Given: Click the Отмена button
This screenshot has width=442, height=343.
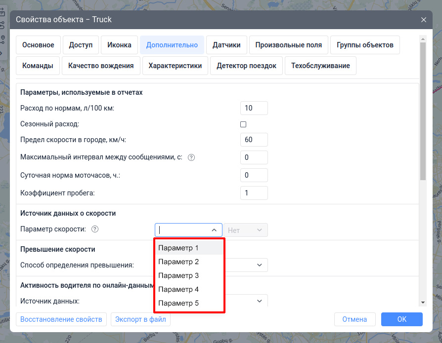Looking at the screenshot, I should click(354, 319).
